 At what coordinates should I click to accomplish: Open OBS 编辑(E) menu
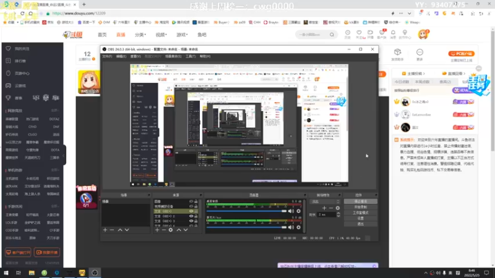(121, 56)
